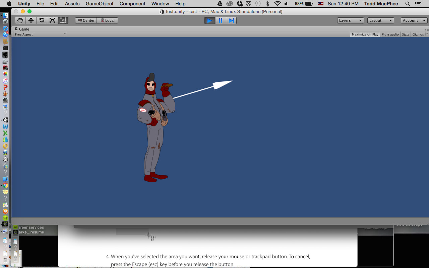Switch rotation mode by clicking Local
This screenshot has height=268, width=429.
pos(107,20)
